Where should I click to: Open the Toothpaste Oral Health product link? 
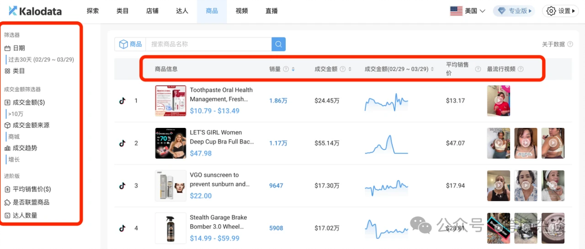click(221, 94)
